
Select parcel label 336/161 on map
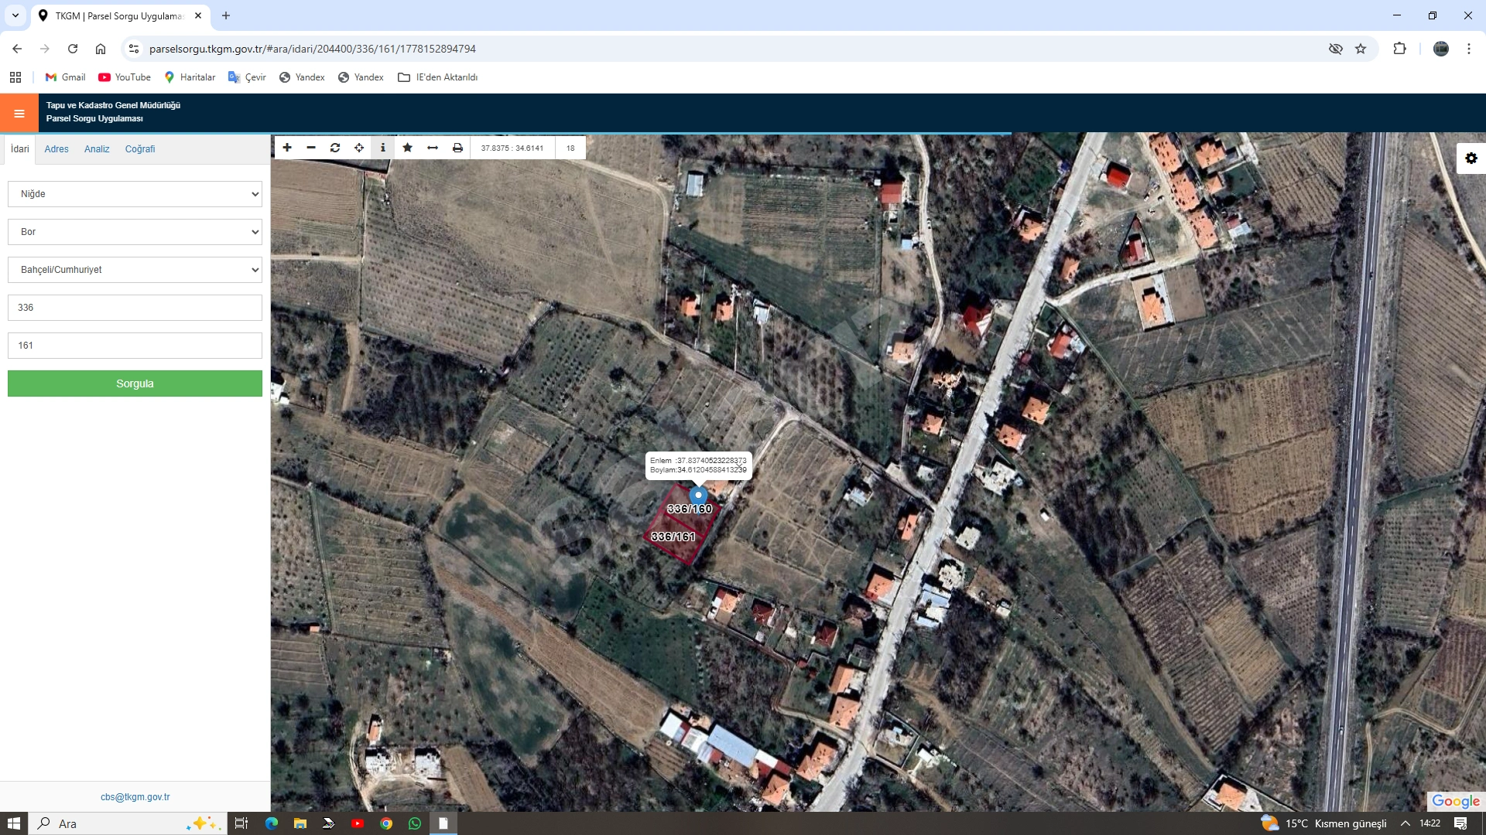coord(673,537)
